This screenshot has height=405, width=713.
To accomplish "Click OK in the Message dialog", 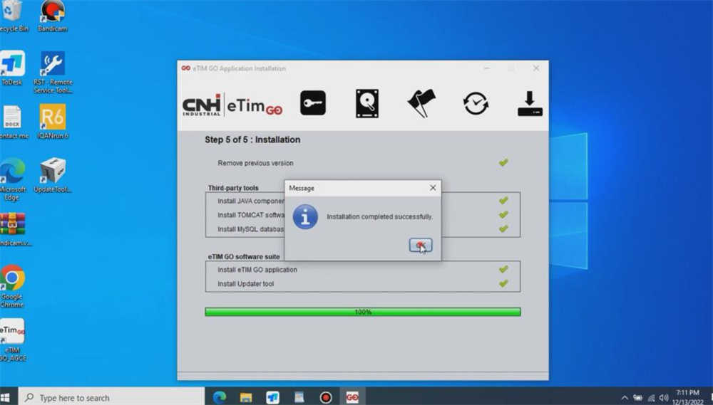I will (420, 245).
